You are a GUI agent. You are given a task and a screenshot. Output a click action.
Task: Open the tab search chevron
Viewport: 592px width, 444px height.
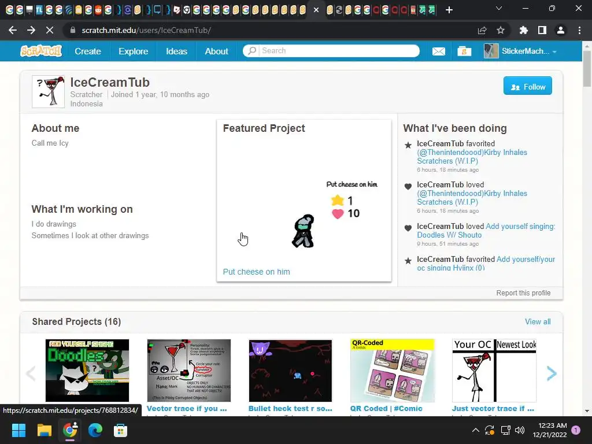pos(499,8)
